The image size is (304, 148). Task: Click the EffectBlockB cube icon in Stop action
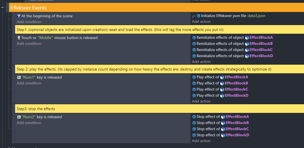pos(223,123)
